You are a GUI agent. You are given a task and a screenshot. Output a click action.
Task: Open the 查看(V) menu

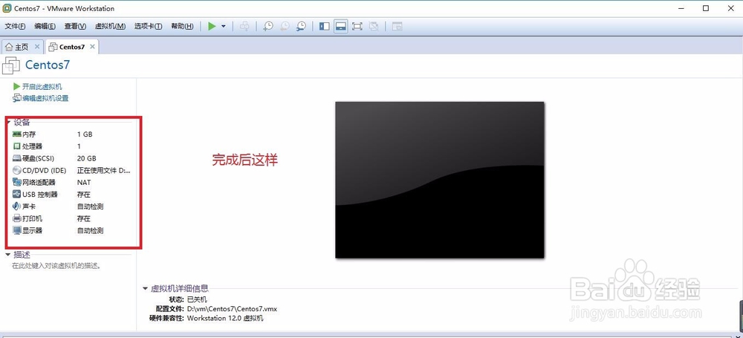pos(75,27)
